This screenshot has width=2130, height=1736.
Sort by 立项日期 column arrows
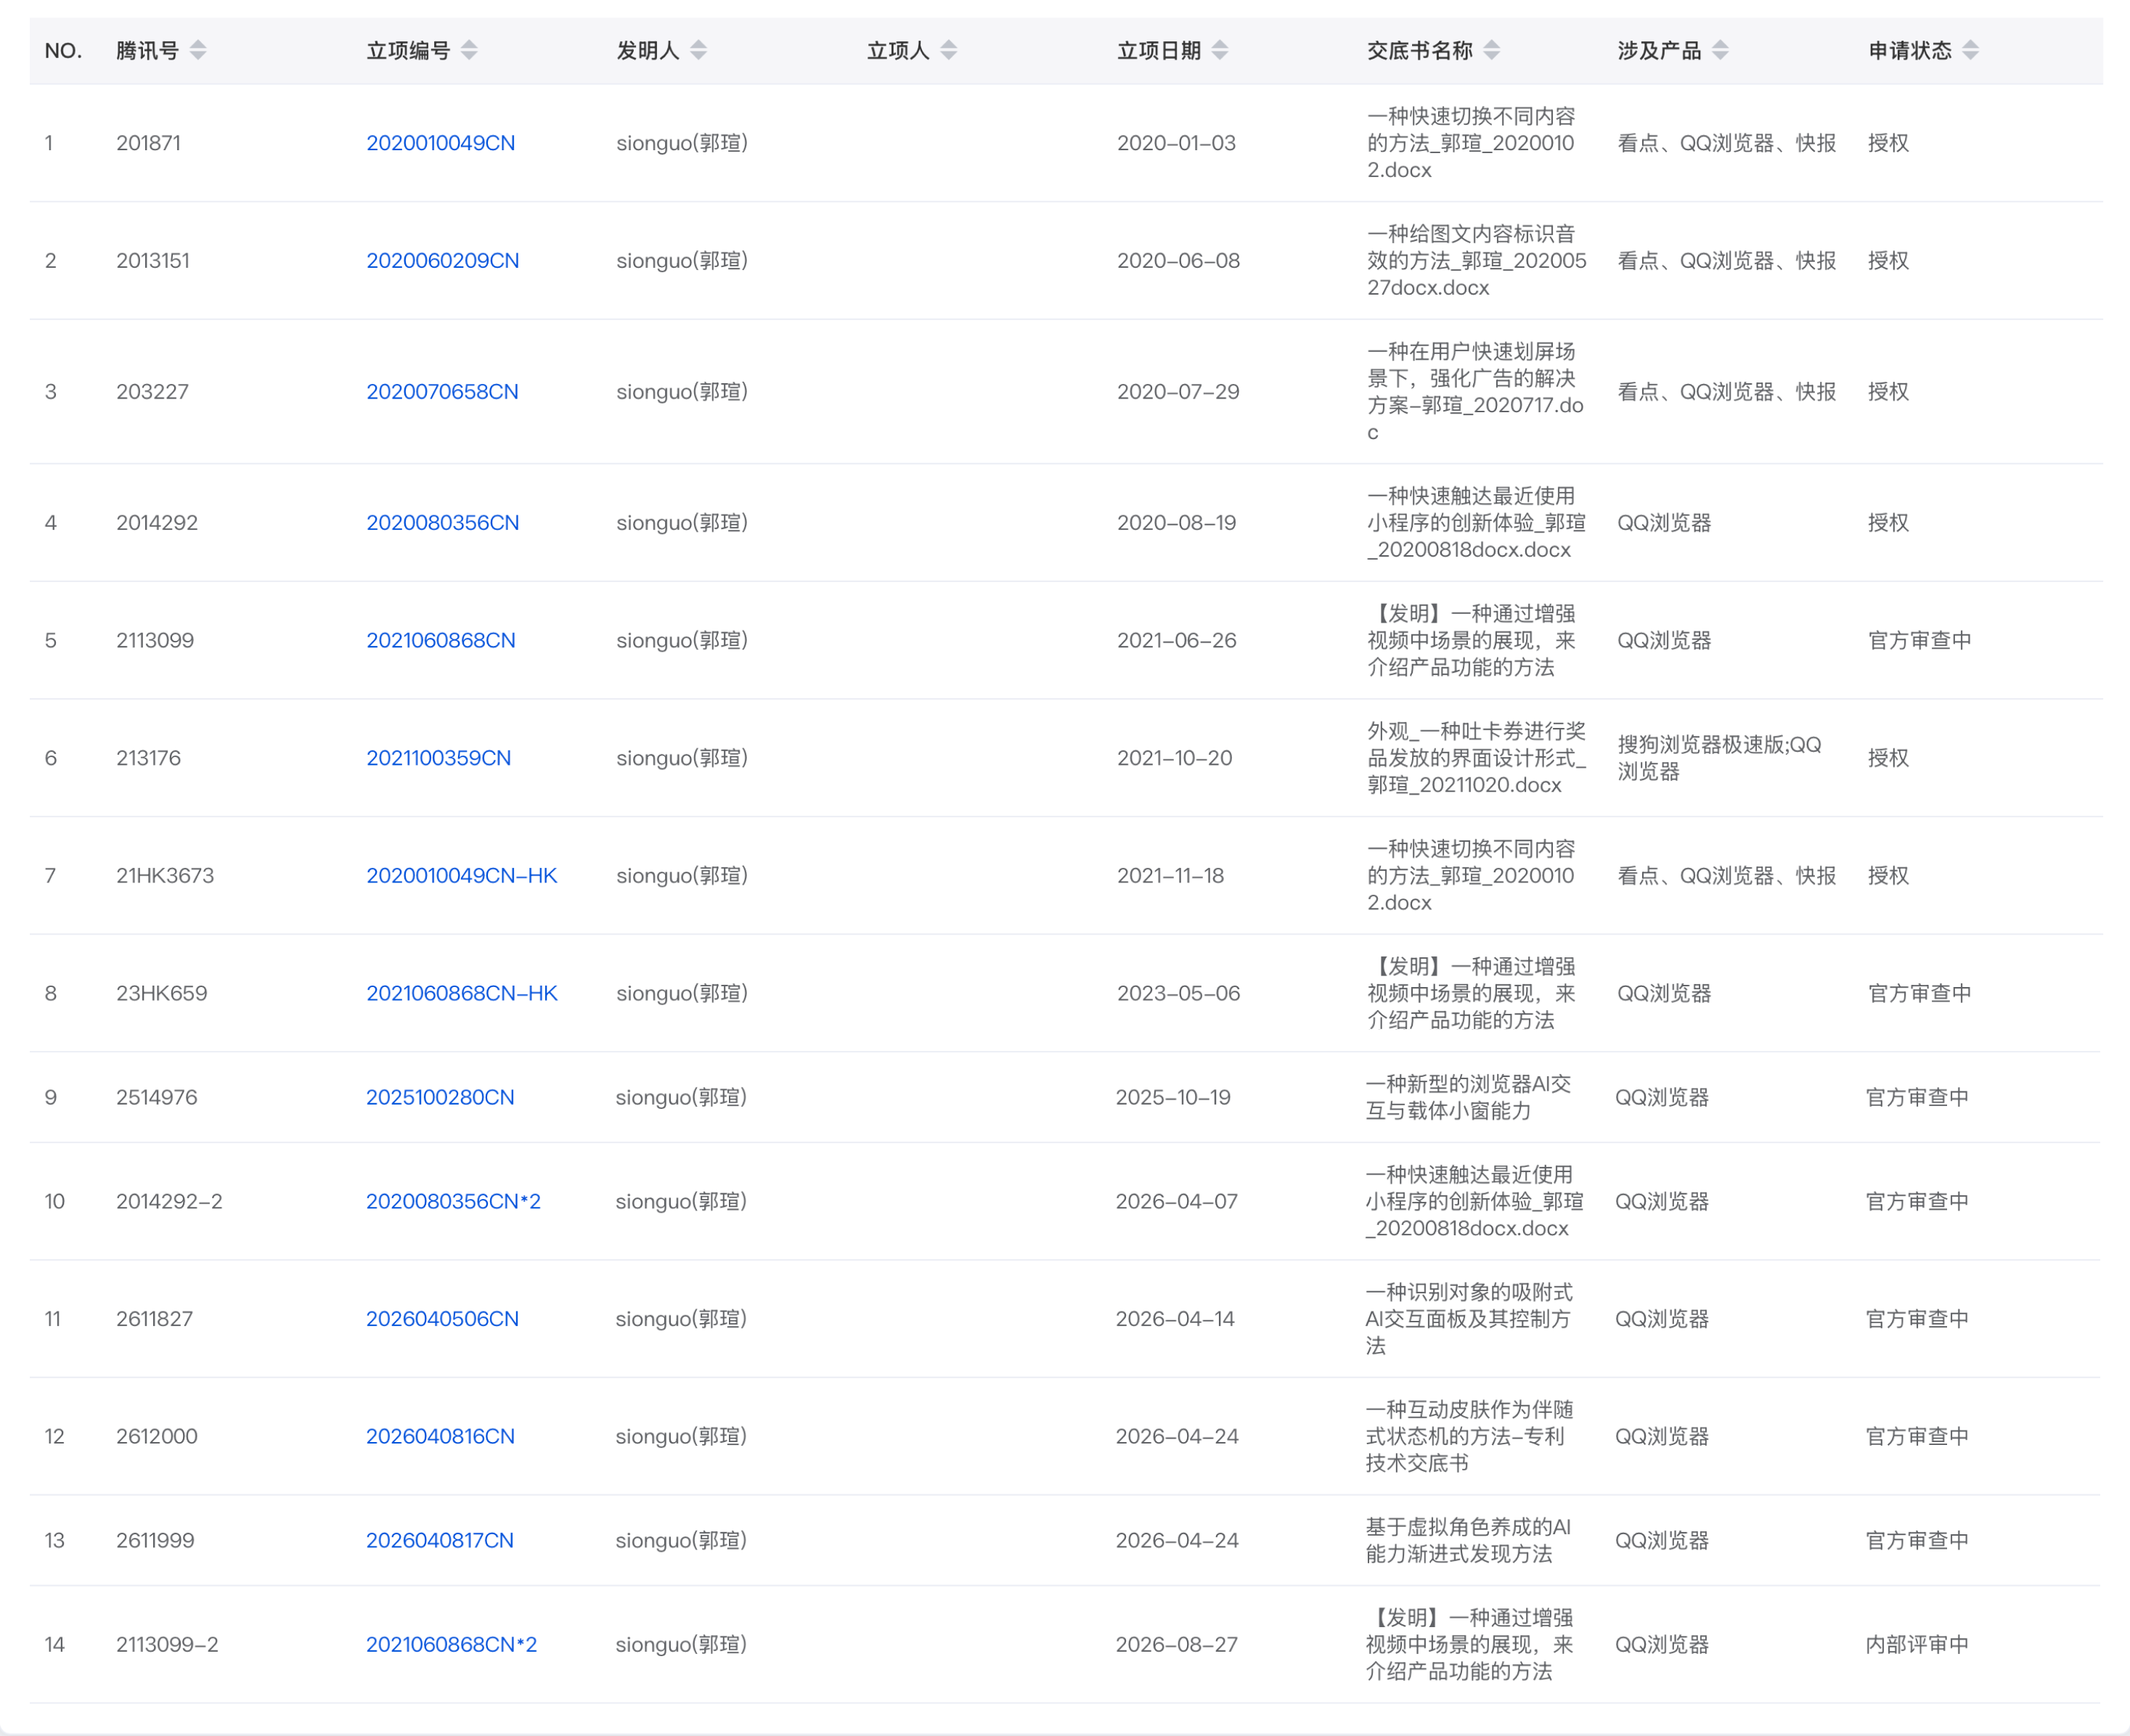click(x=1220, y=50)
